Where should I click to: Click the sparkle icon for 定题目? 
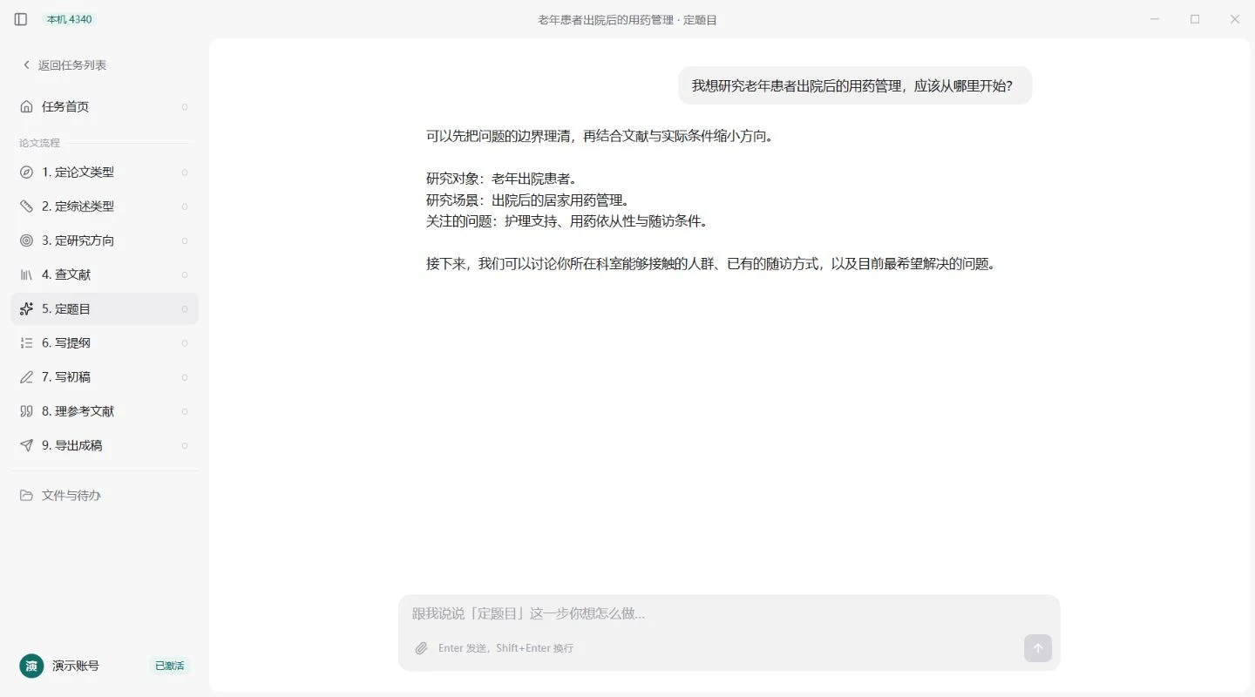pos(26,308)
